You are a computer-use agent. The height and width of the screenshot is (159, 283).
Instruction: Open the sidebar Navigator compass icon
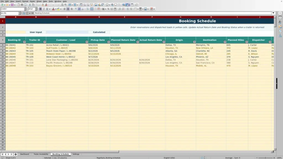(280, 31)
